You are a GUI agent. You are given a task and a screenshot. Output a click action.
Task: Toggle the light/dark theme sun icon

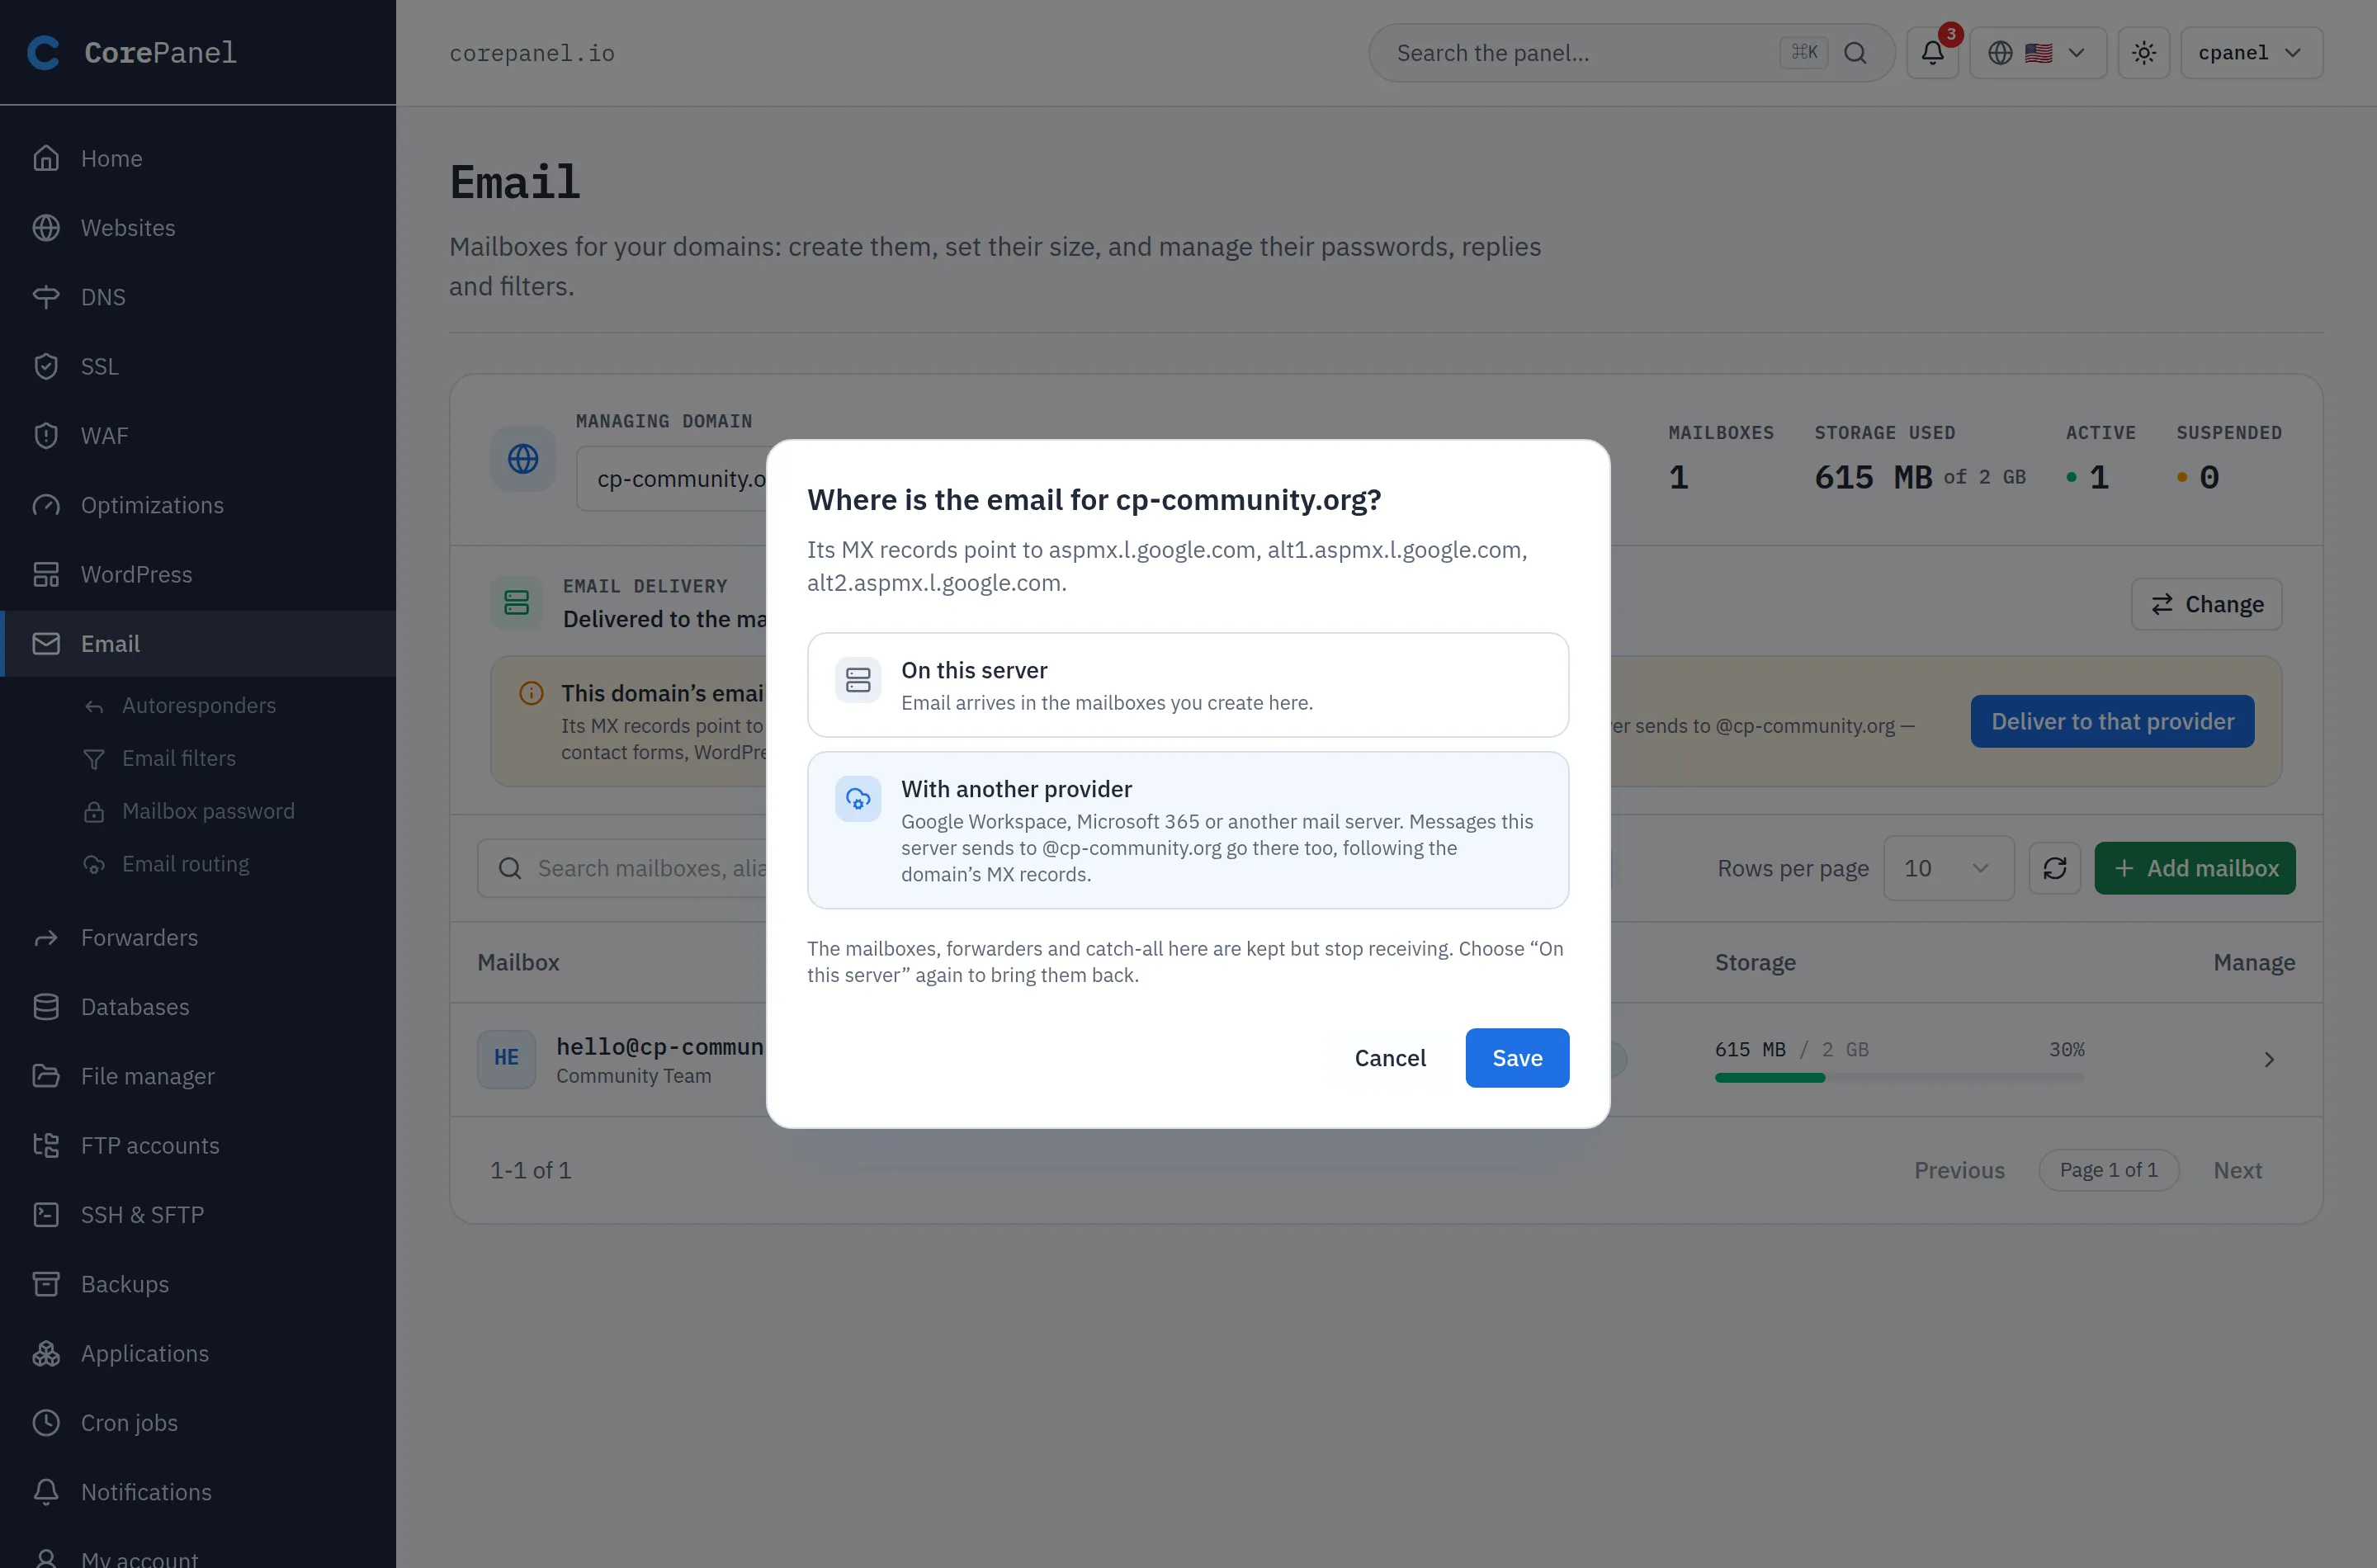click(2143, 53)
